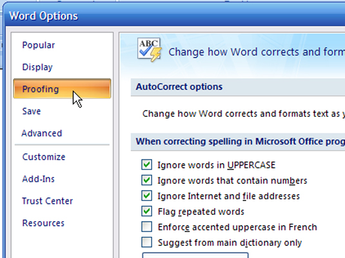345x258 pixels.
Task: Click the ABC proofing checkmark icon
Action: point(150,50)
